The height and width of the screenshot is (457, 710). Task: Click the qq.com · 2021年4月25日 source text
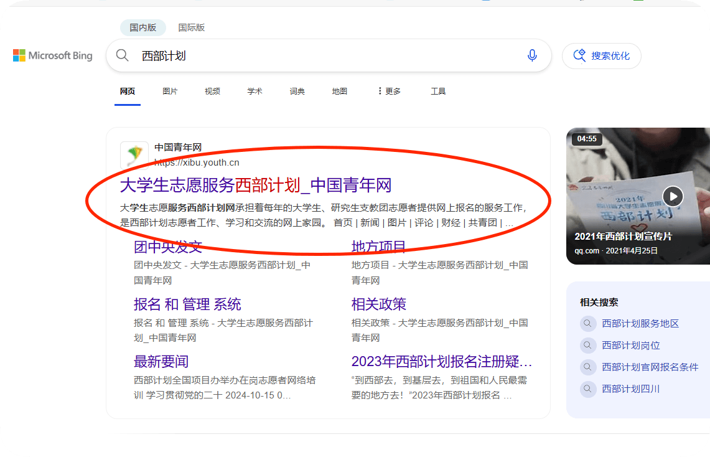coord(616,251)
